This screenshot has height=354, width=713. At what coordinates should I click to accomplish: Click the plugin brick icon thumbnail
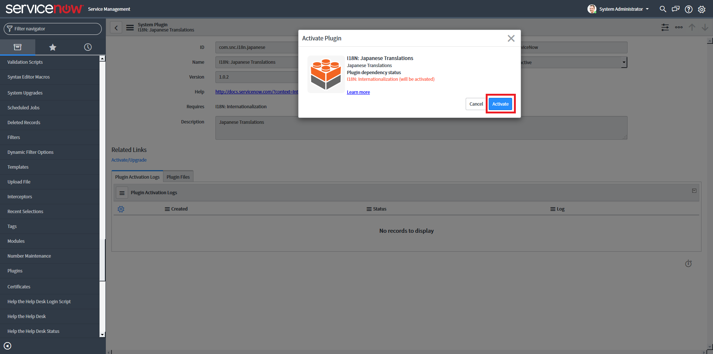pos(326,74)
